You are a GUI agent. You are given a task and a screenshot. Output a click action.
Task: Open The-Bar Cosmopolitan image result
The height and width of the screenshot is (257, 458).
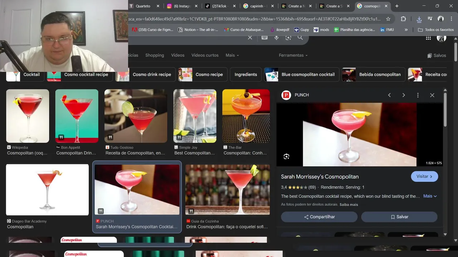click(x=246, y=116)
